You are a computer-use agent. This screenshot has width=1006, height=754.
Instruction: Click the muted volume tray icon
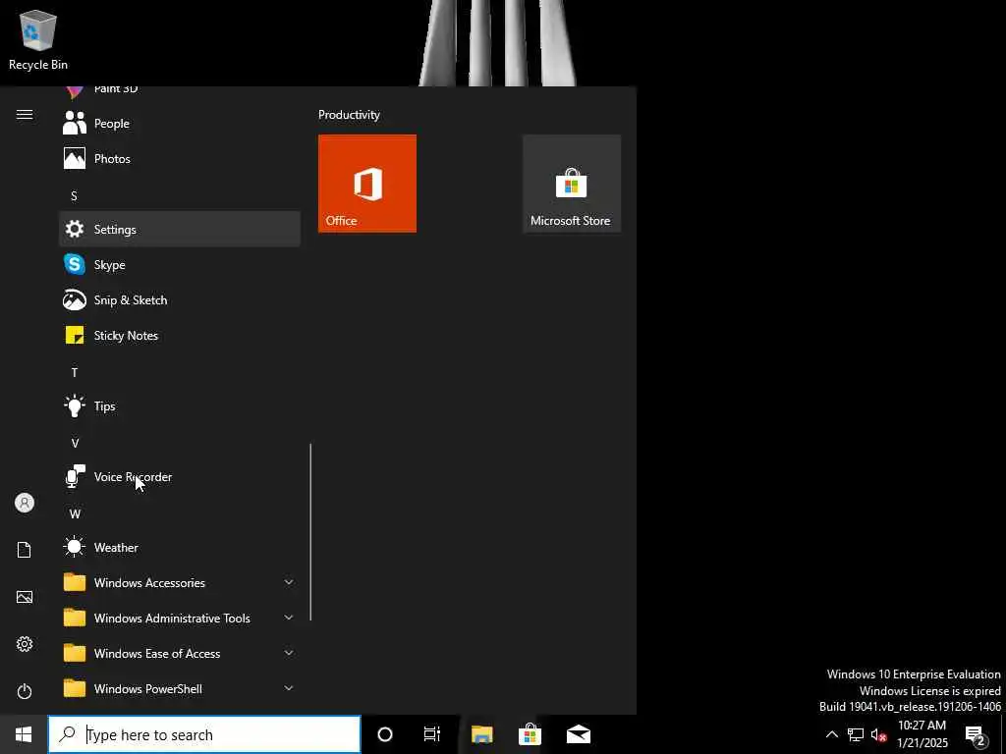879,734
